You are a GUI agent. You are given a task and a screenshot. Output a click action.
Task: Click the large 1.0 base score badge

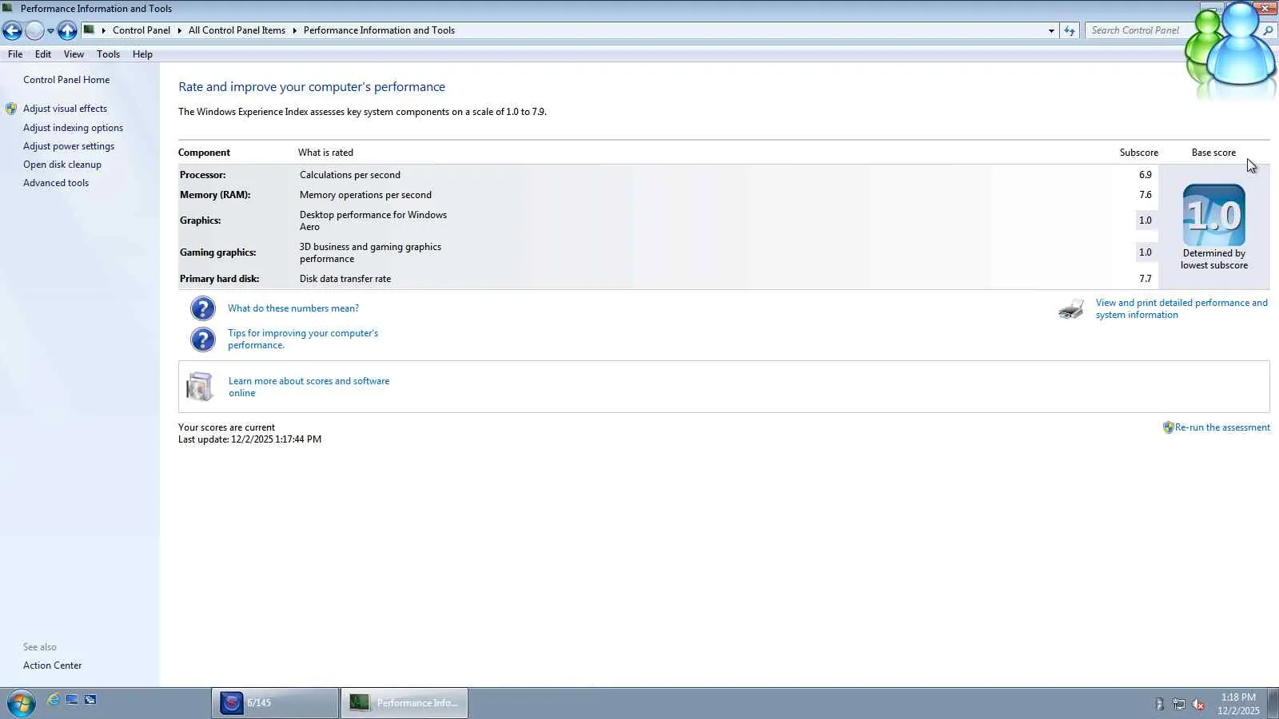[1214, 215]
